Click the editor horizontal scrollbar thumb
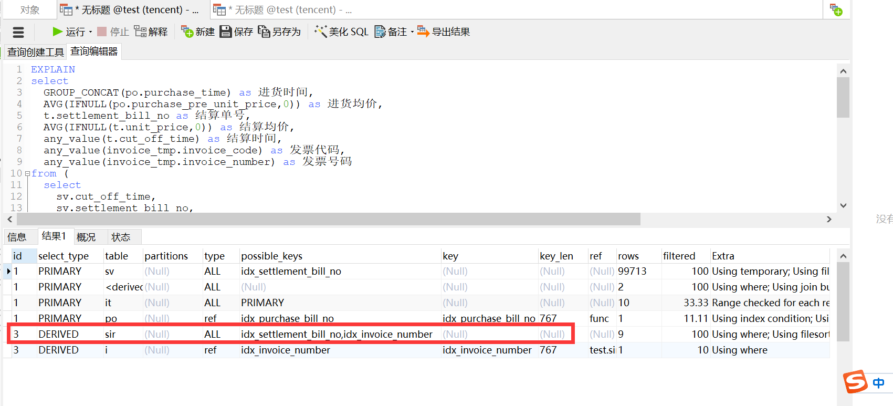893x406 pixels. tap(328, 219)
